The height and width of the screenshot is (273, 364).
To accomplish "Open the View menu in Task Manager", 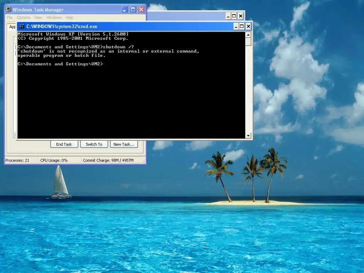I will pyautogui.click(x=38, y=17).
